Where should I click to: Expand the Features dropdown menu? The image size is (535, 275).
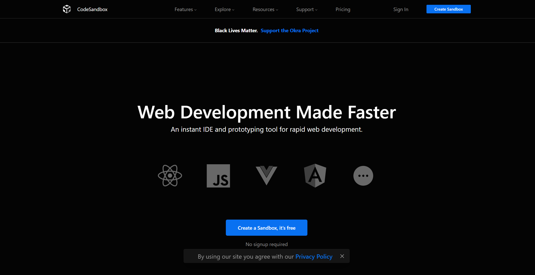click(185, 9)
